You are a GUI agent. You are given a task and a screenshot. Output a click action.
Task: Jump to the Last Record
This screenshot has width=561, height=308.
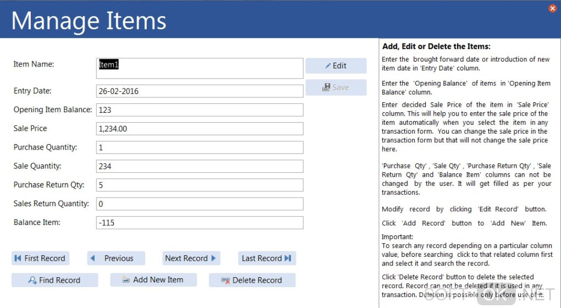267,258
